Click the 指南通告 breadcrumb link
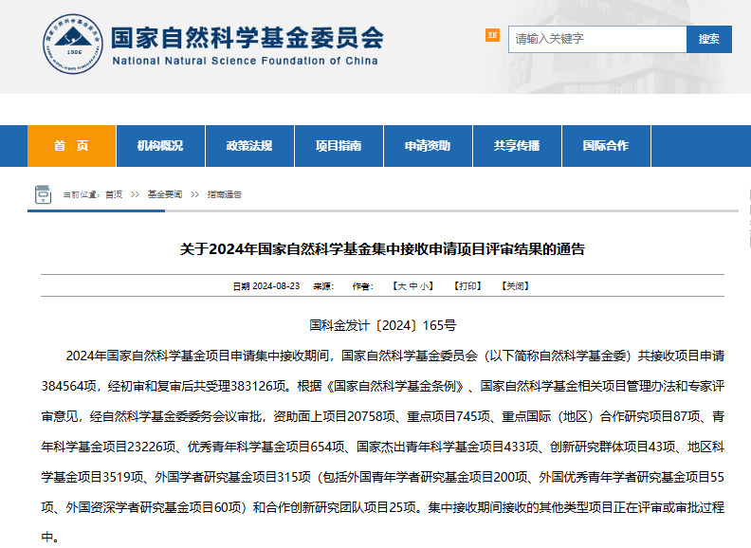Viewport: 751px width, 548px height. (225, 194)
